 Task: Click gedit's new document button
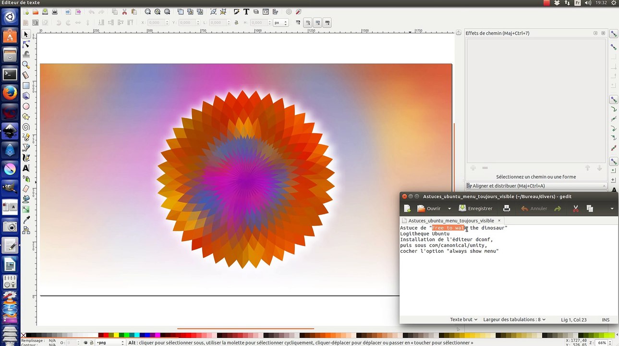coord(407,209)
